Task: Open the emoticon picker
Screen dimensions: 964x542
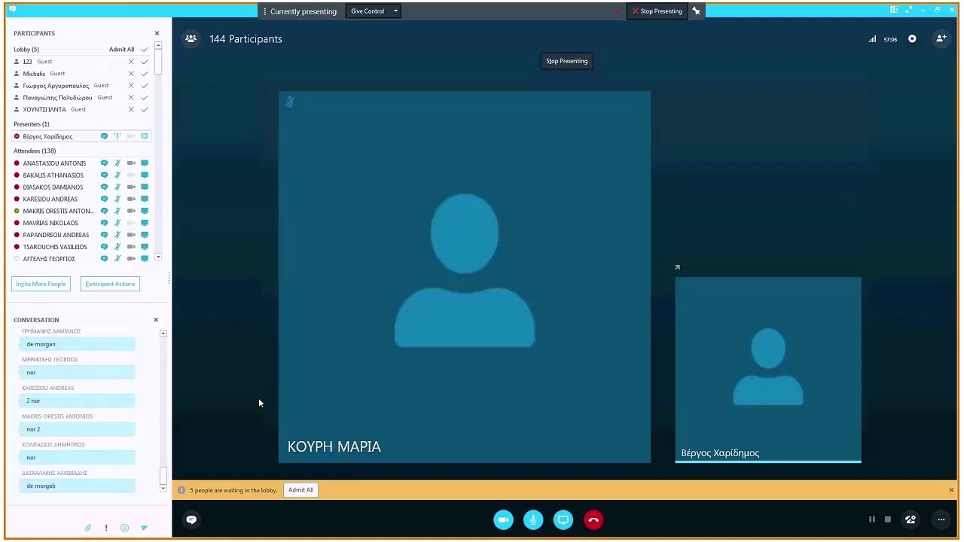Action: click(x=124, y=528)
